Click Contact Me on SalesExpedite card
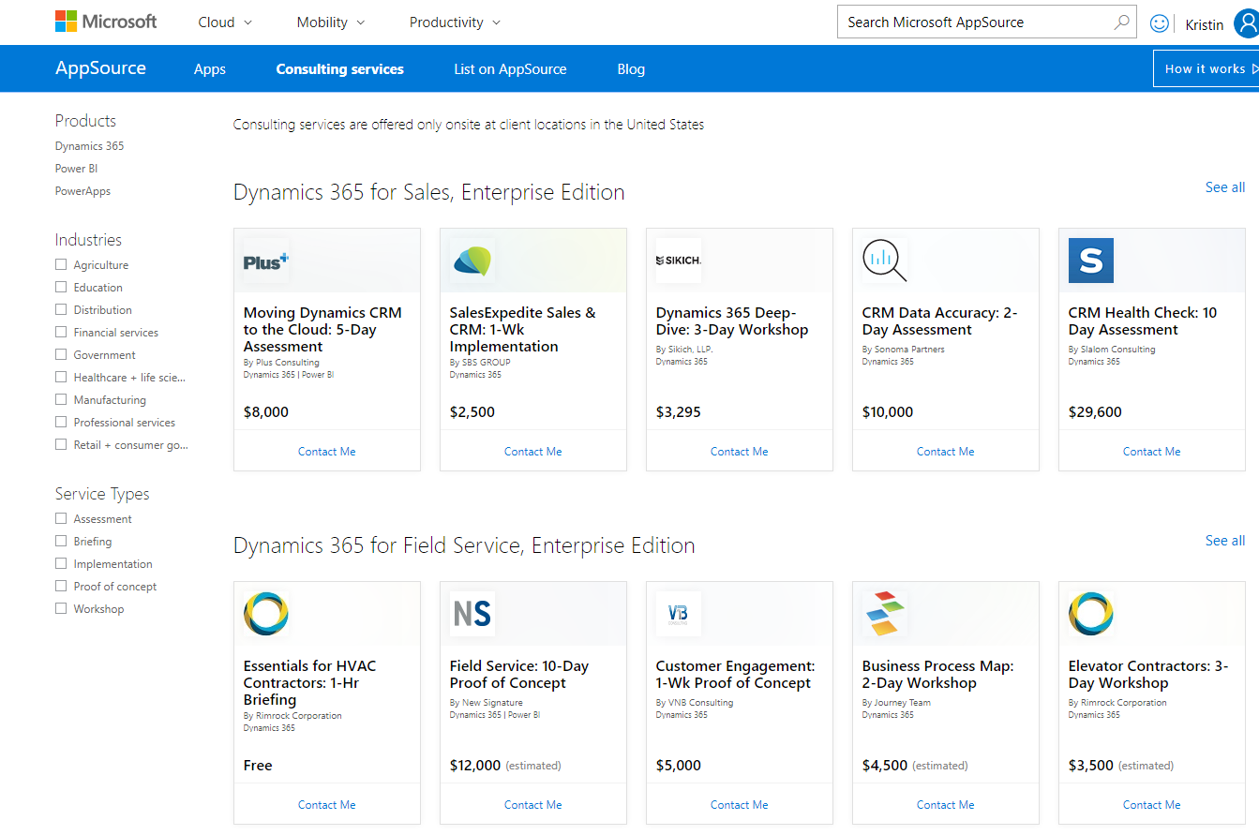Viewport: 1259px width, 835px height. [x=533, y=452]
